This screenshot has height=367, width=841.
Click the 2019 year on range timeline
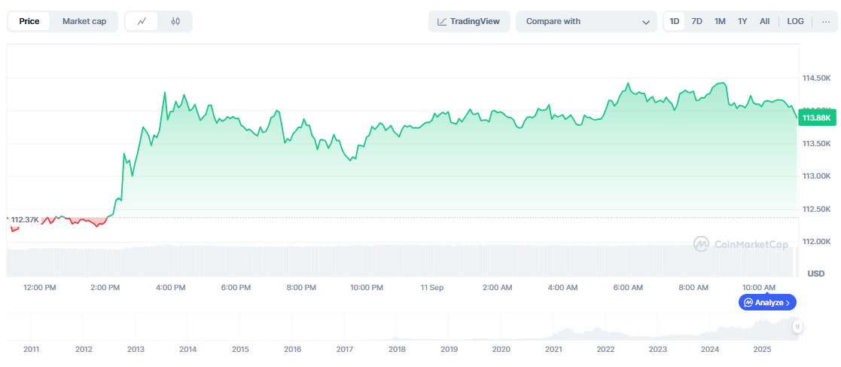449,350
